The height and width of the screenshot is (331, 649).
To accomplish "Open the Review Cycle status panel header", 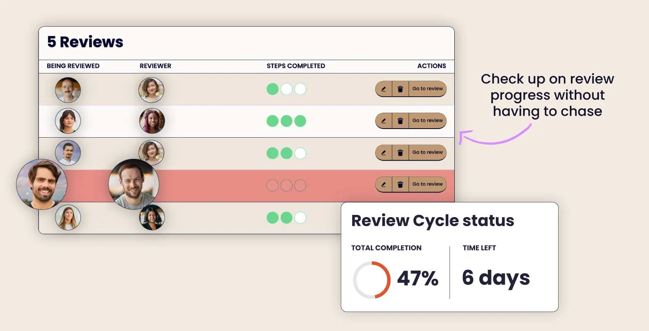I will pyautogui.click(x=433, y=221).
